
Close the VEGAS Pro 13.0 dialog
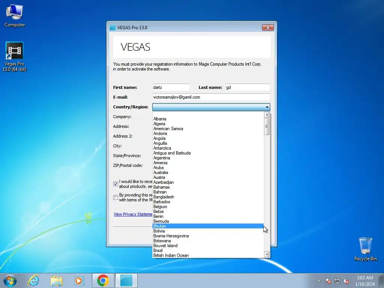click(268, 27)
